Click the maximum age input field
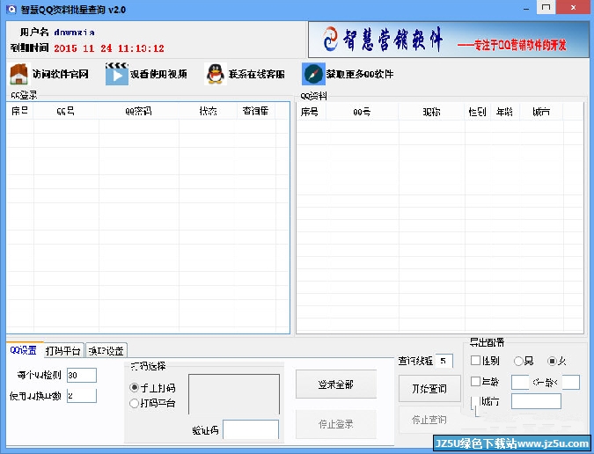Viewport: 594px width, 454px height. point(571,383)
